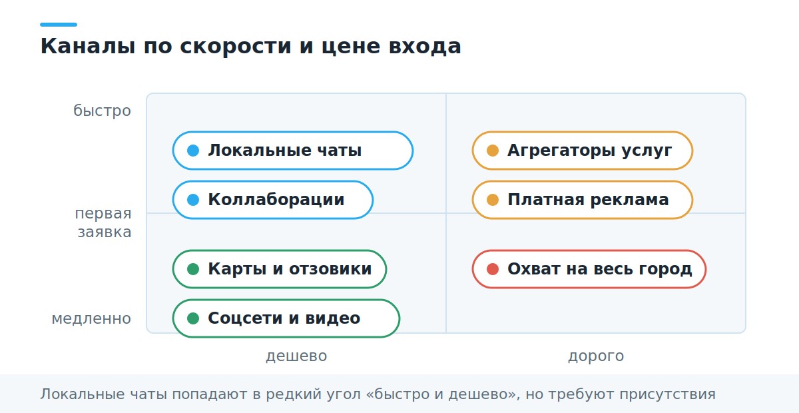Click the медленно axis label
Screen dimensions: 799x413
click(92, 319)
